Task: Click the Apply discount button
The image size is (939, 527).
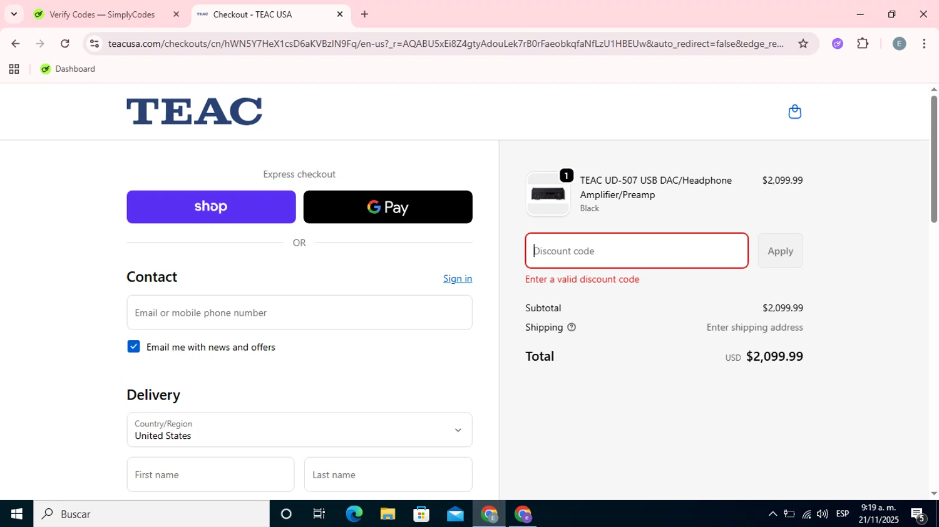Action: [780, 251]
